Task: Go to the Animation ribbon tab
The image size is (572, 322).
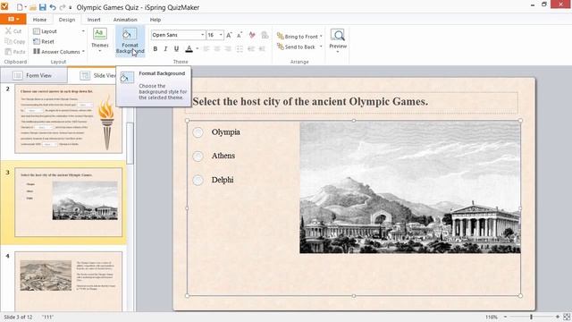Action: point(125,20)
